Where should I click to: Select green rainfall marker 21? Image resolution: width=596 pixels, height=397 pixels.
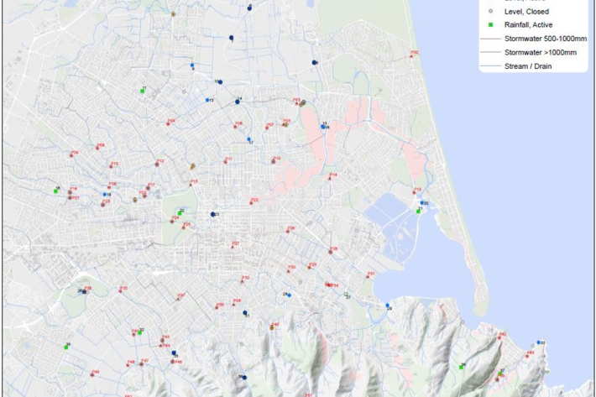[x=418, y=212]
